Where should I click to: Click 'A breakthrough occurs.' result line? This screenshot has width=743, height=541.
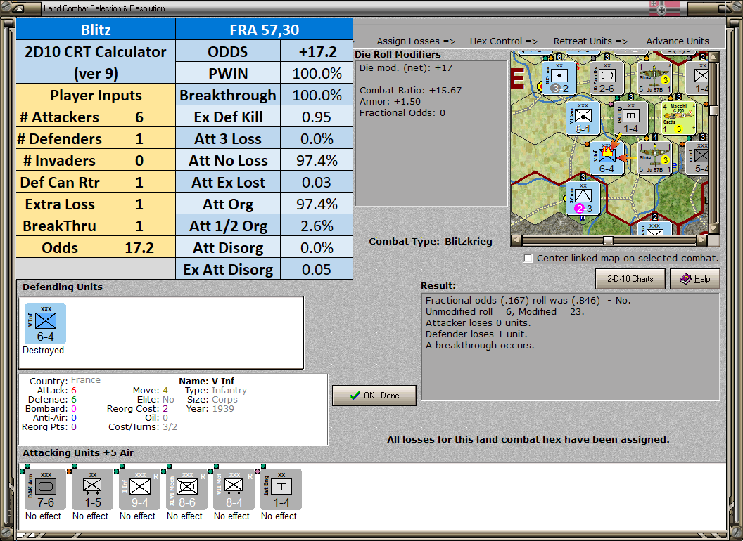click(480, 346)
